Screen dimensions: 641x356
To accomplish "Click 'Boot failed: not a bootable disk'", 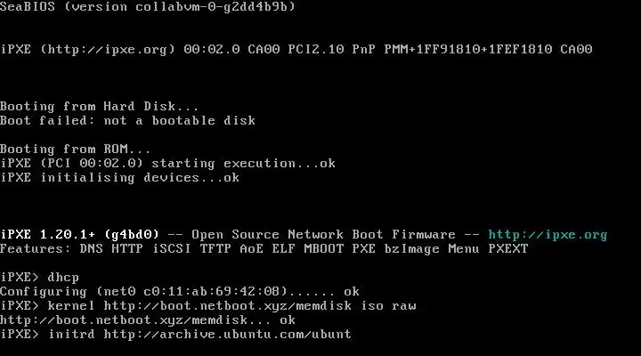I will coord(127,120).
